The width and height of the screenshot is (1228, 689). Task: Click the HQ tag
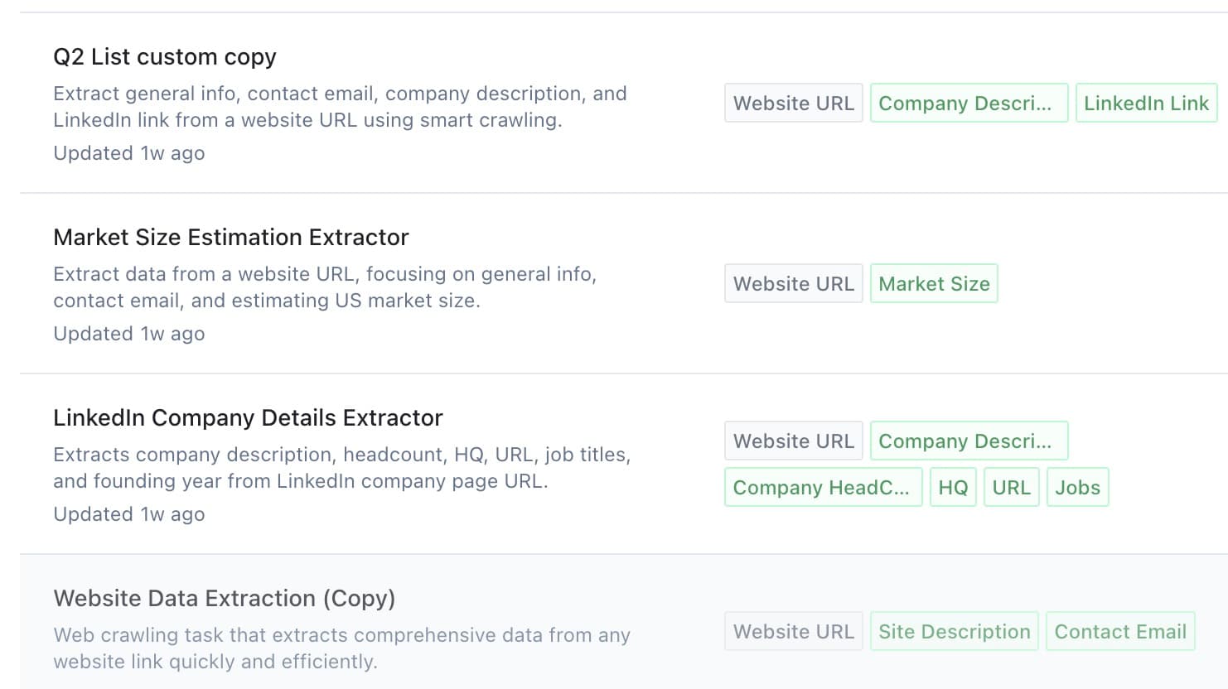[953, 487]
